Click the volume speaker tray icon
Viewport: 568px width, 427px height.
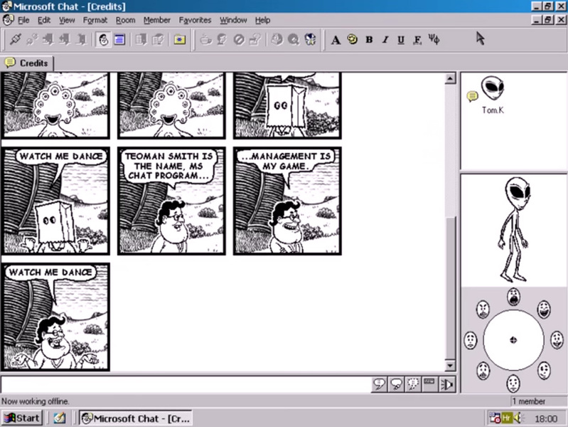pyautogui.click(x=518, y=418)
